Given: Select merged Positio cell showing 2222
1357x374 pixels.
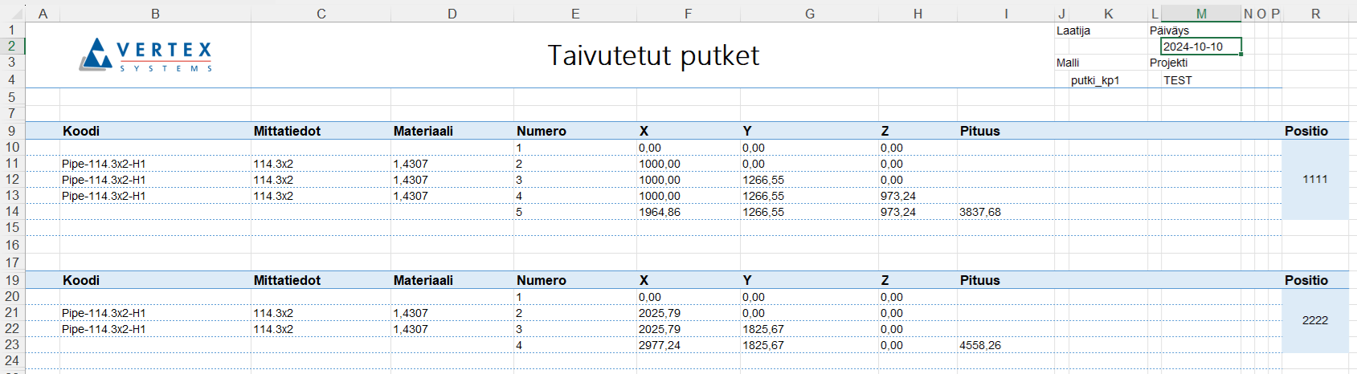Looking at the screenshot, I should coord(1315,320).
